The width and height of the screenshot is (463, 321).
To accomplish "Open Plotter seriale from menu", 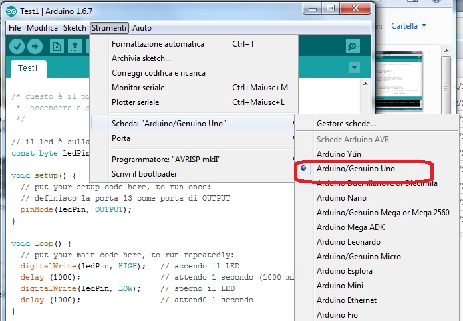I will point(194,102).
